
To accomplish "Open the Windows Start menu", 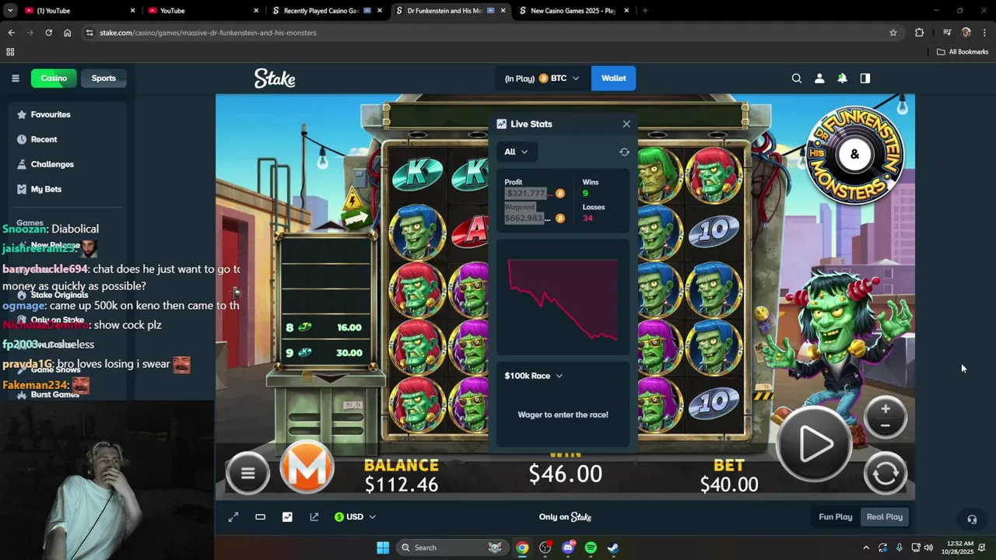I will click(x=383, y=548).
